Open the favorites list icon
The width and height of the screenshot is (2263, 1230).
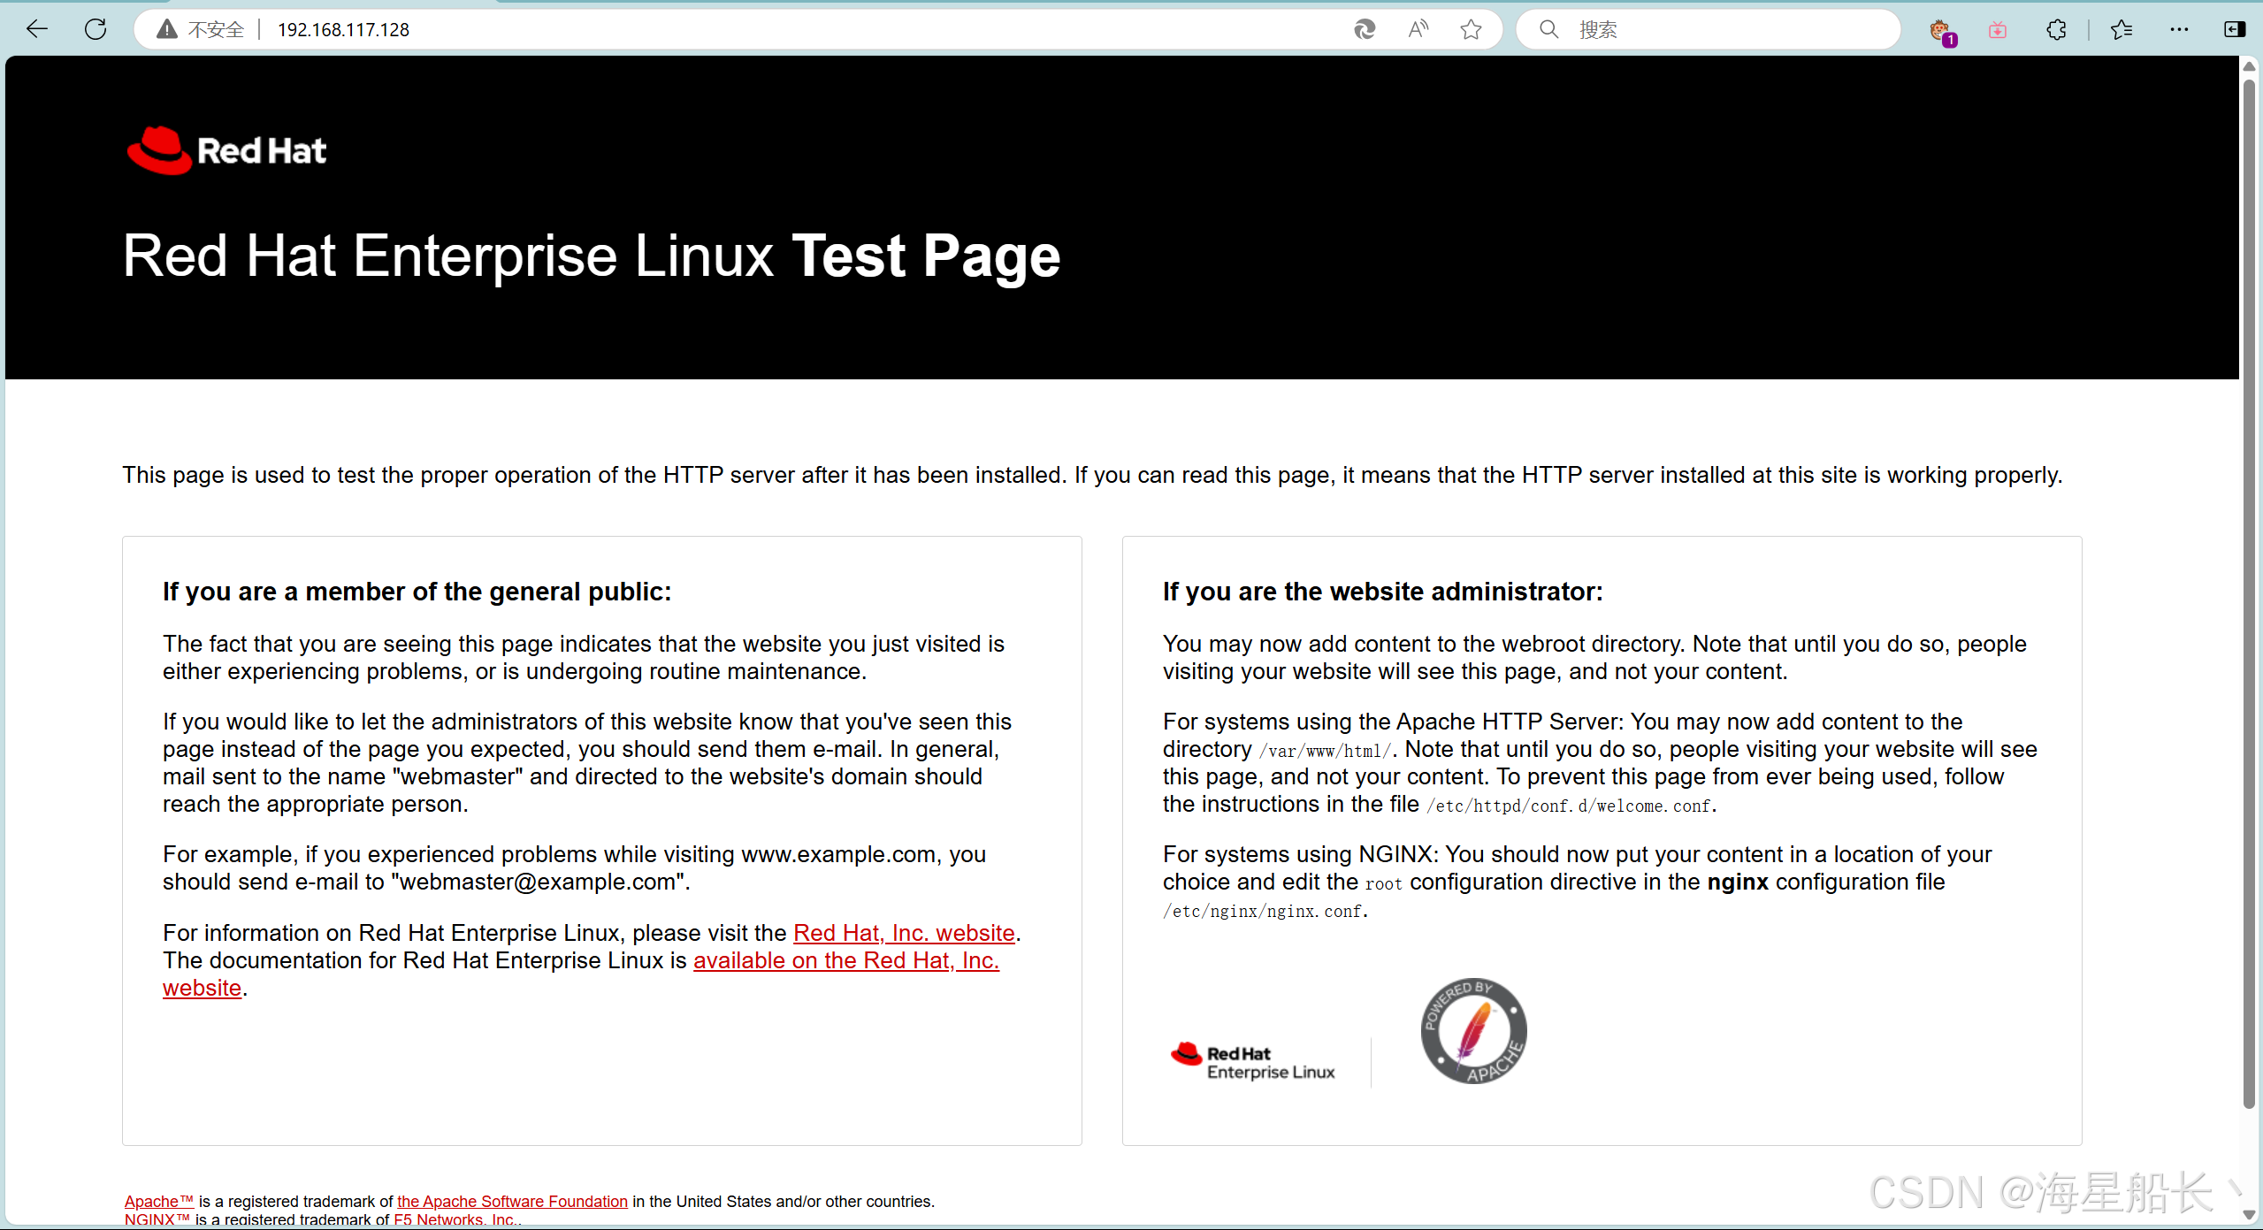pyautogui.click(x=2122, y=29)
